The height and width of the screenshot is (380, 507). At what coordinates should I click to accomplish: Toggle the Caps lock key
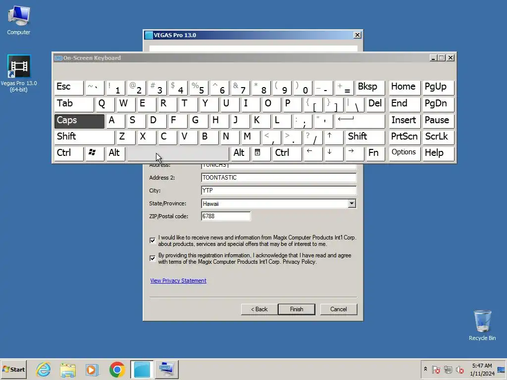click(x=79, y=121)
